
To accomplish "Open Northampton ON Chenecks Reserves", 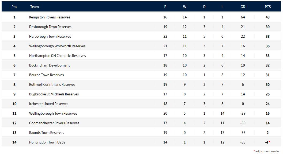I will click(57, 56).
